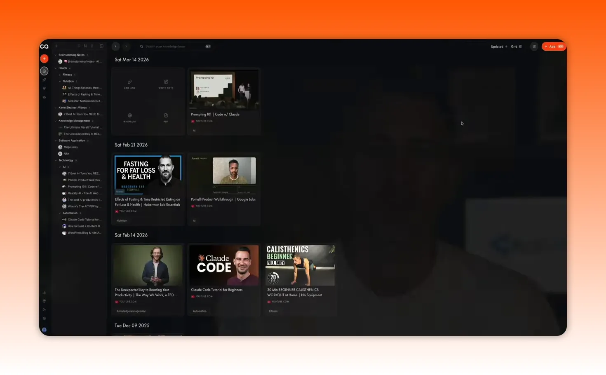
Task: Click the orange Add button
Action: (x=554, y=47)
